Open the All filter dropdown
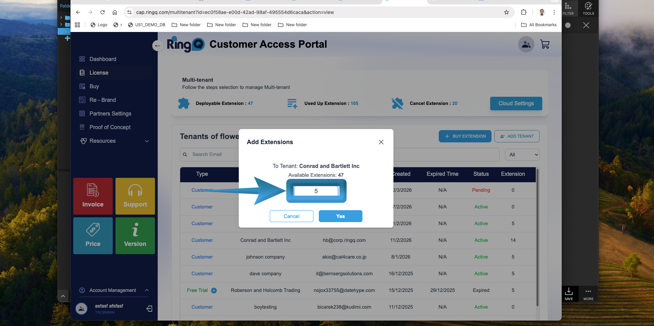This screenshot has height=326, width=654. [x=522, y=154]
